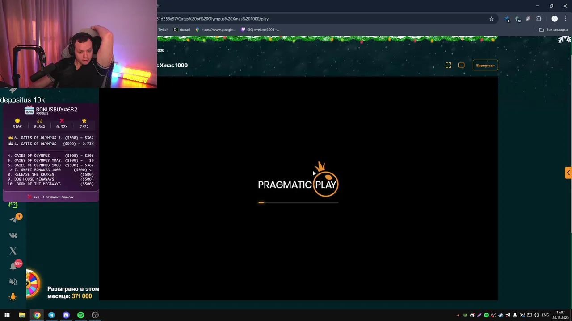Click the first blue extension icon in the toolbar
The image size is (572, 321).
coord(507,19)
